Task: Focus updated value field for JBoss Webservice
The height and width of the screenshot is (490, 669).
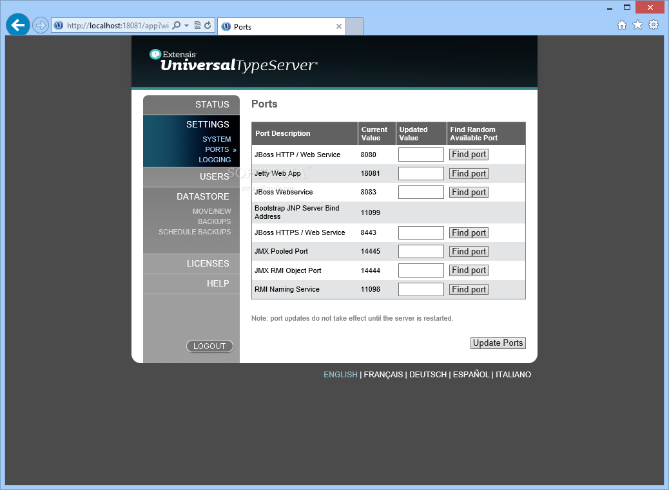Action: 421,192
